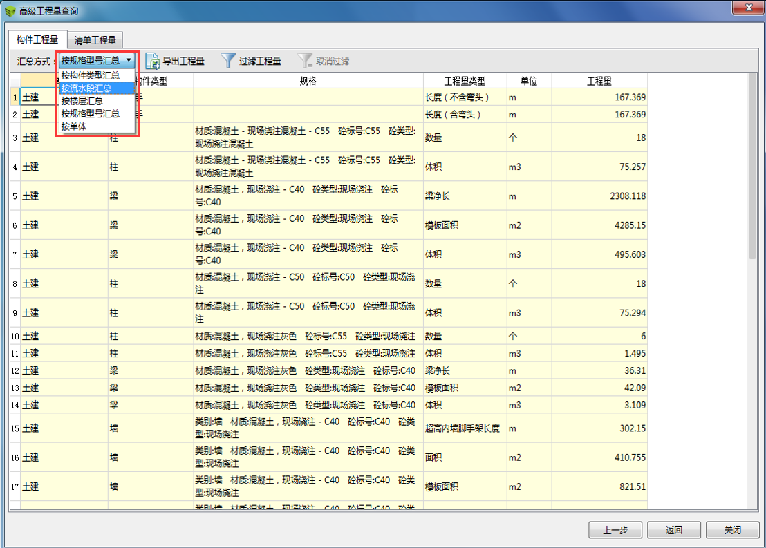The height and width of the screenshot is (548, 766).
Task: Click quantity value 6 in row 10
Action: [643, 336]
